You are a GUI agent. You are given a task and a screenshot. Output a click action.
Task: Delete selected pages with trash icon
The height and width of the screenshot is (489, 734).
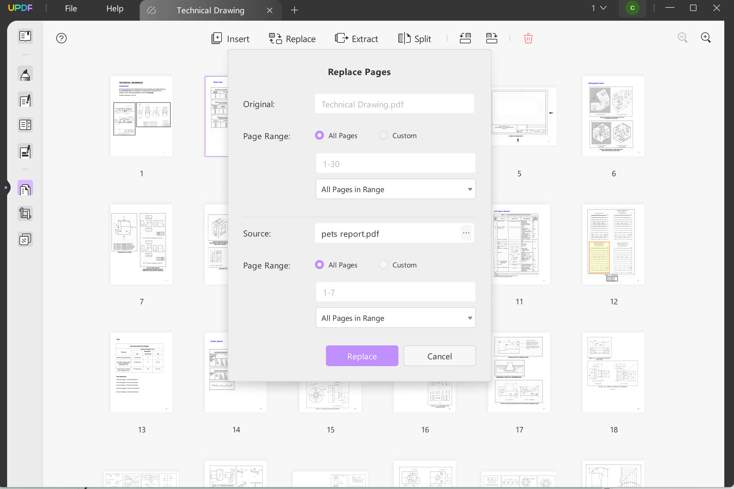click(x=528, y=38)
